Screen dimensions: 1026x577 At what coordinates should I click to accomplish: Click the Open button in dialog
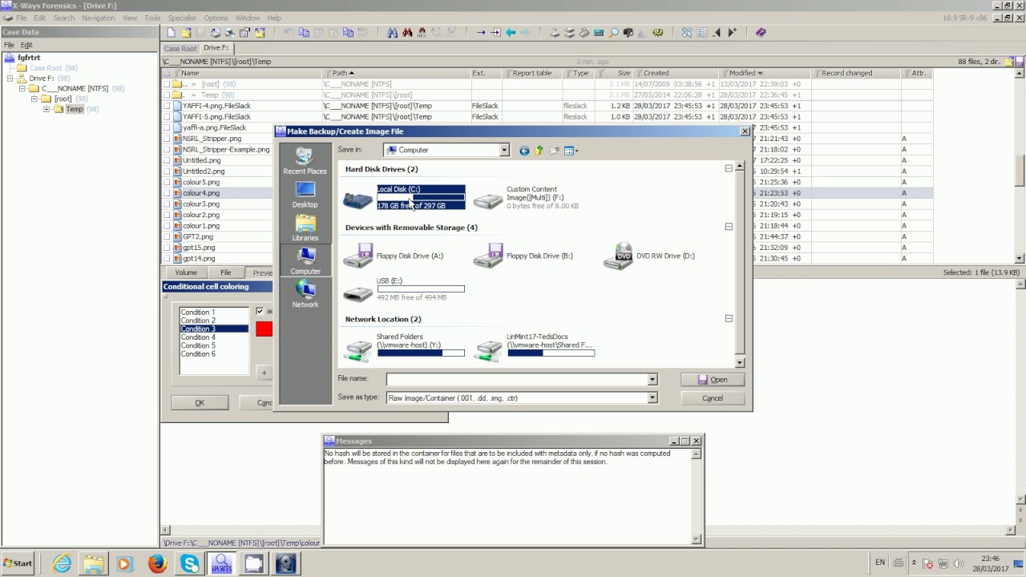[x=712, y=380]
